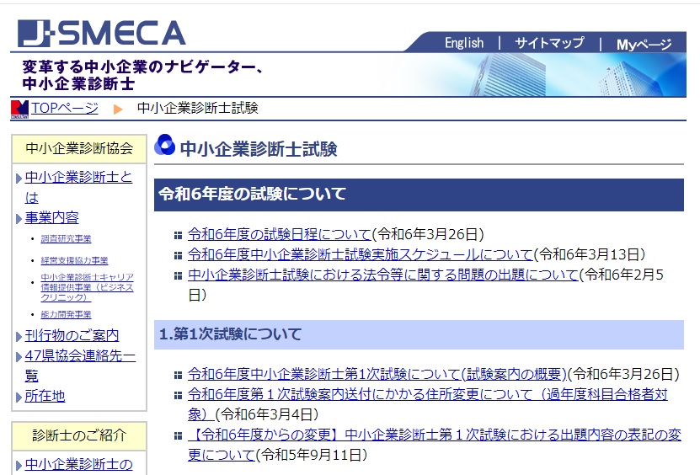This screenshot has height=475, width=700.
Task: Select 調査研究事業 in the sidebar
Action: pos(66,239)
